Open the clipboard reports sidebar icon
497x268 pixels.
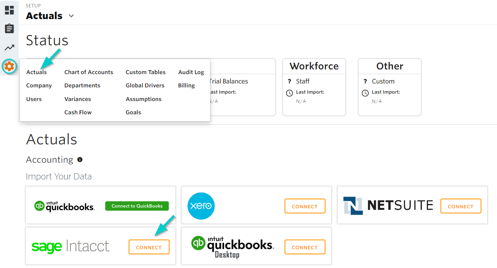(9, 28)
